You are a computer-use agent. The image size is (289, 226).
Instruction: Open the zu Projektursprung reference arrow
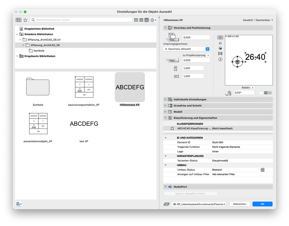[208, 55]
